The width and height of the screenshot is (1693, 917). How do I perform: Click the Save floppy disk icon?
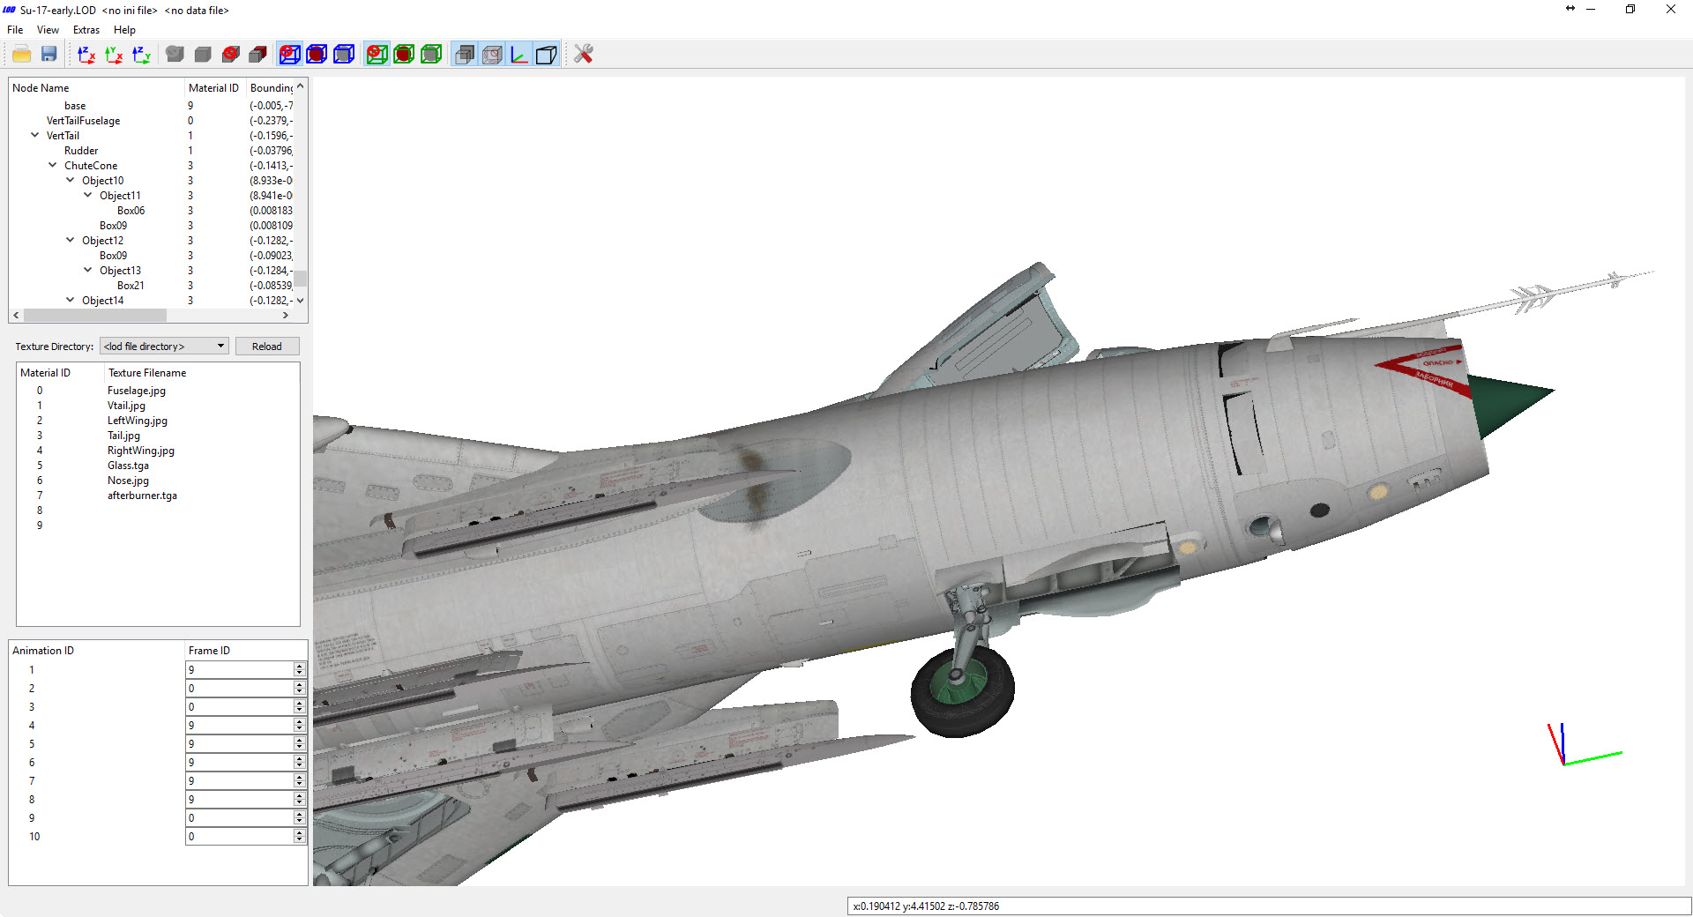click(49, 55)
